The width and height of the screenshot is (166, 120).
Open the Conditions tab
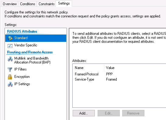28,4
